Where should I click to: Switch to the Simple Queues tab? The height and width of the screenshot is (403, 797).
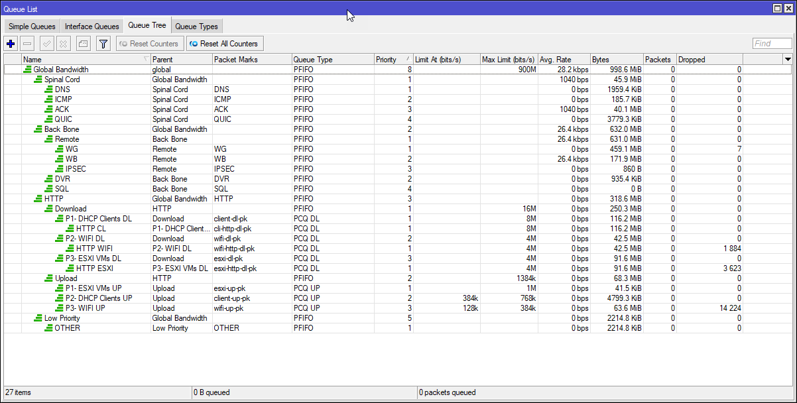32,27
